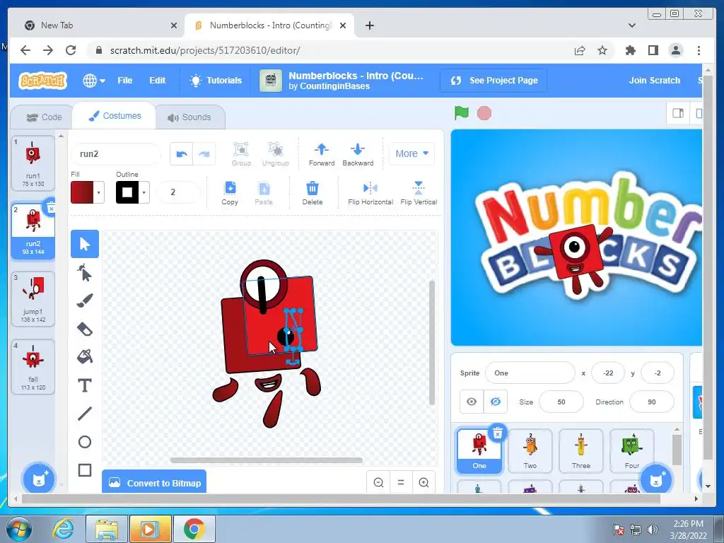Select the Line tool
Viewport: 724px width, 543px height.
point(85,413)
